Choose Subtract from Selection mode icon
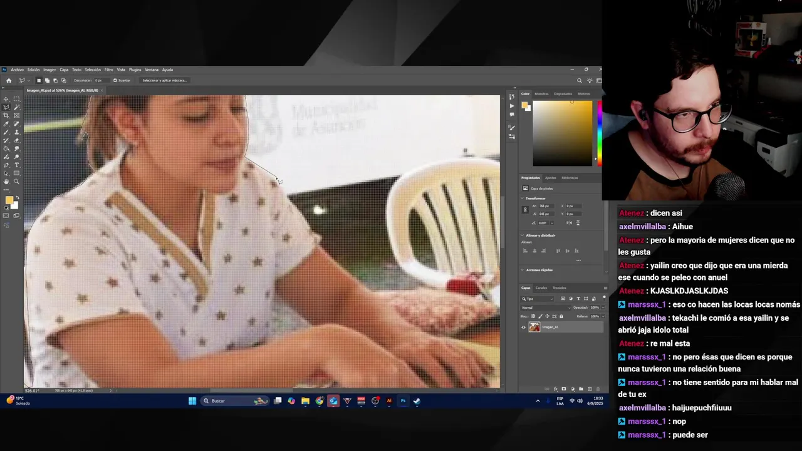Screen dimensions: 802x451 [55, 80]
